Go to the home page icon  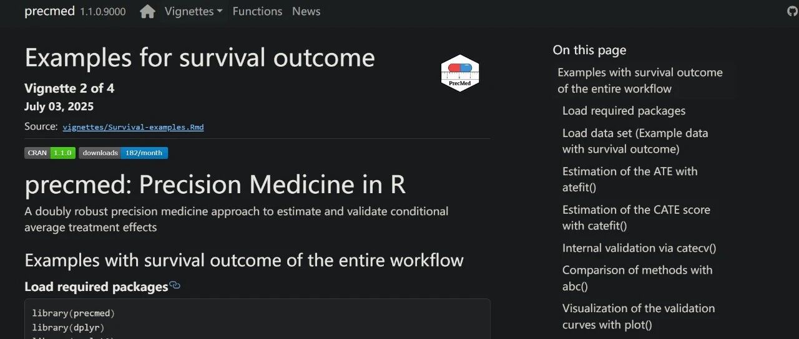pyautogui.click(x=147, y=11)
